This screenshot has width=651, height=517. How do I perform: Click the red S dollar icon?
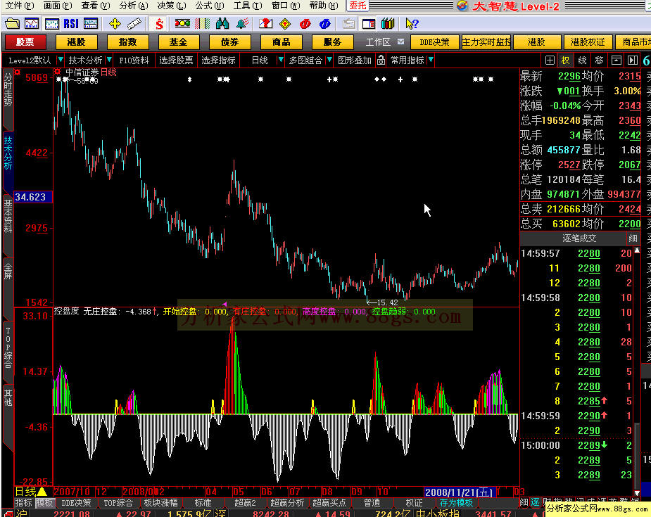pyautogui.click(x=159, y=24)
